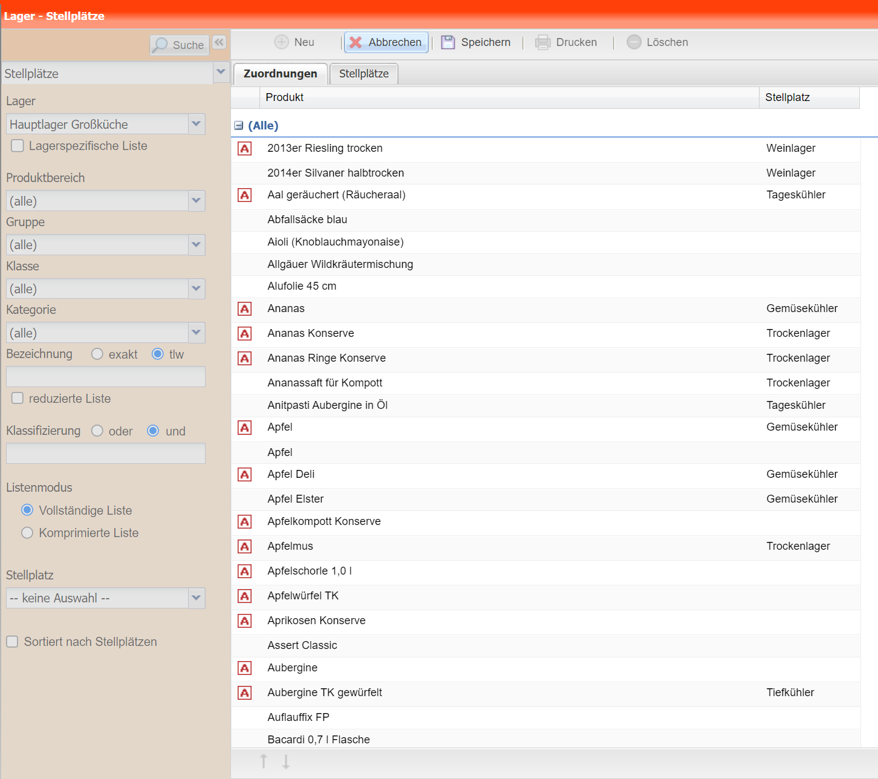Click the Drucken printer icon
The width and height of the screenshot is (878, 779).
pyautogui.click(x=543, y=42)
